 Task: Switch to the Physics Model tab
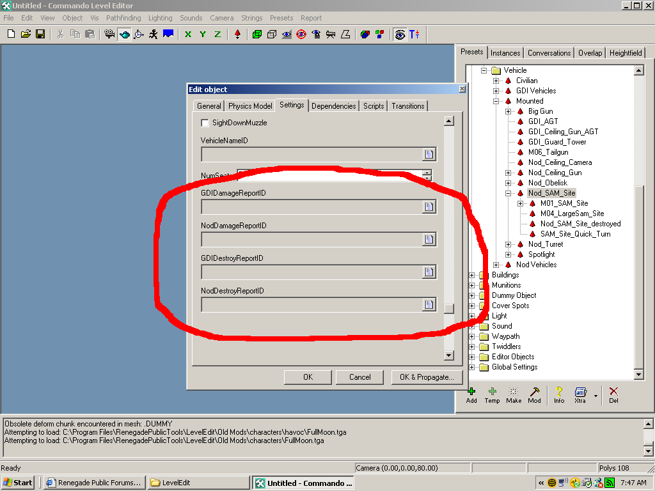click(x=250, y=106)
